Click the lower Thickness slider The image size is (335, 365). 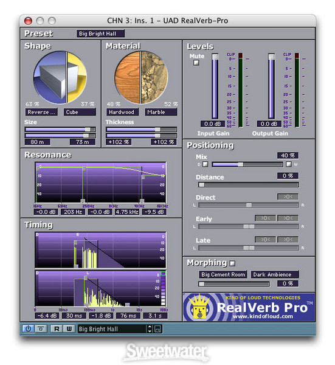[x=141, y=136]
